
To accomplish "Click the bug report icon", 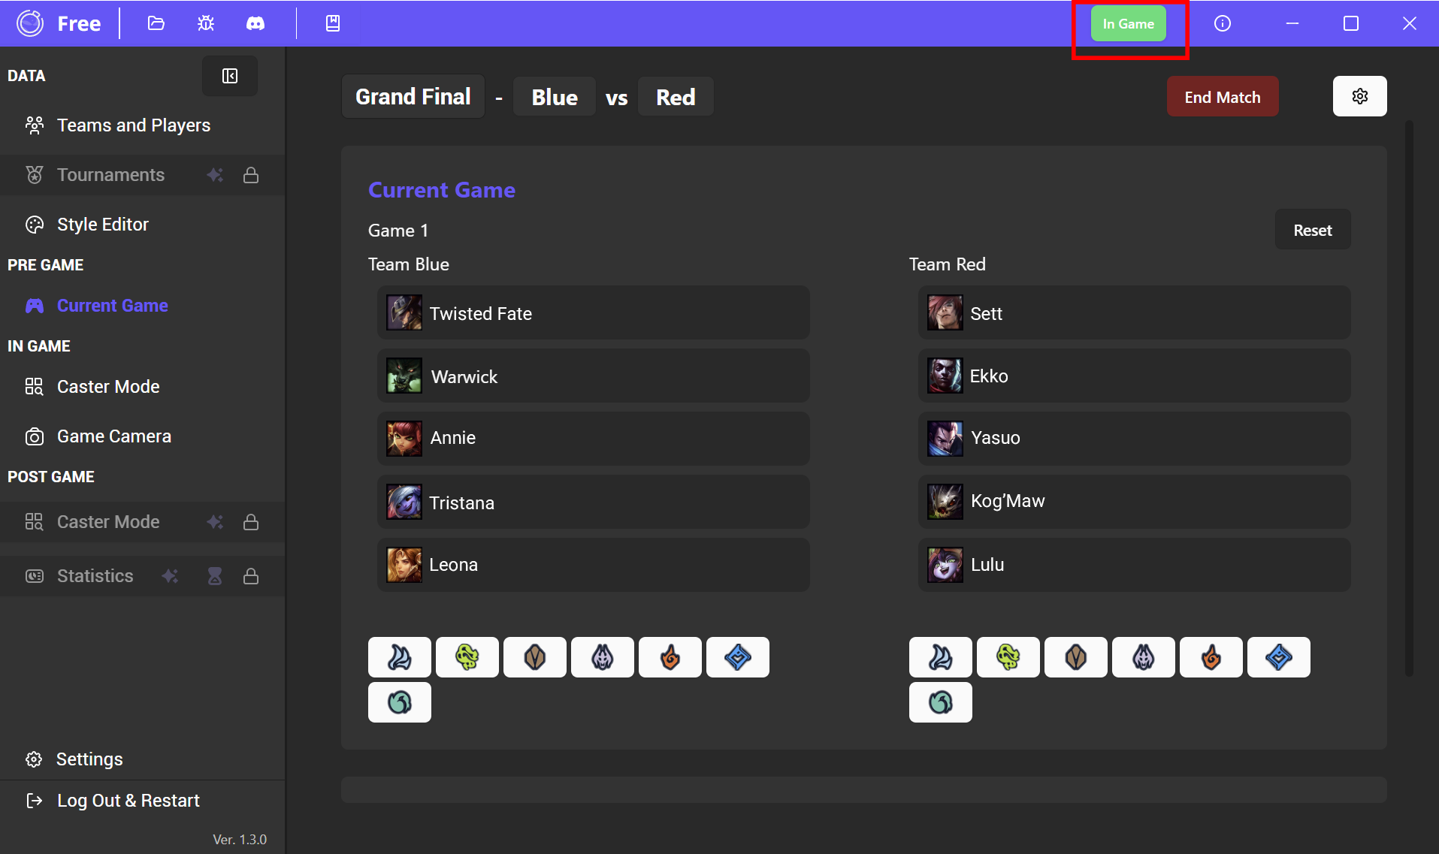I will point(206,23).
